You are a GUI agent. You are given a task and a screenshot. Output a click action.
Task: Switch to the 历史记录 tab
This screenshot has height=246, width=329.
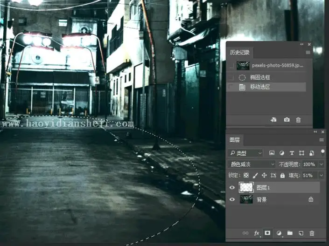click(x=239, y=52)
